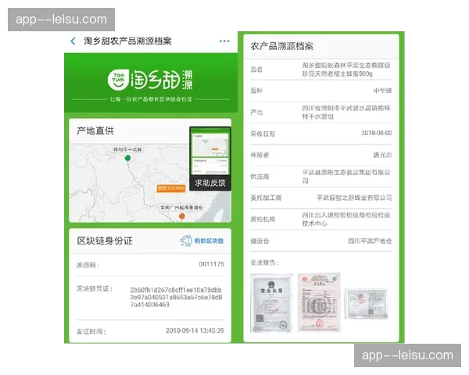Viewport: 469px width, 375px height.
Task: Open the 求助反馈 feedback popup
Action: coord(209,182)
